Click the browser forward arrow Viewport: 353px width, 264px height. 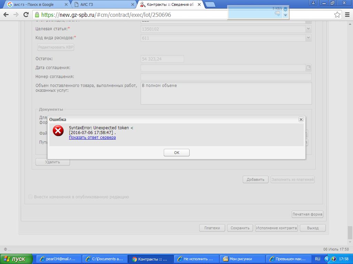coord(16,15)
